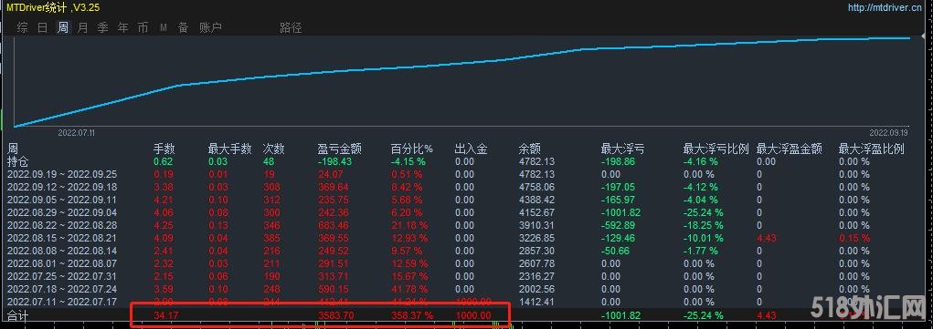This screenshot has width=933, height=329.
Task: Switch to the 季 quarterly tab
Action: click(x=103, y=27)
